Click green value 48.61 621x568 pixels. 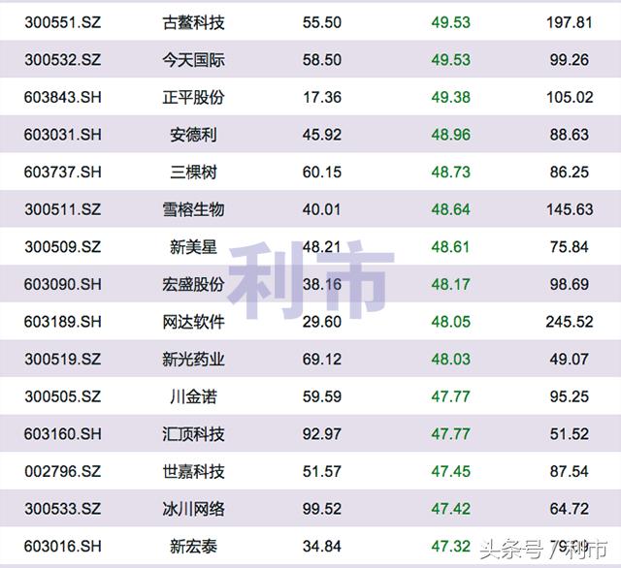[450, 247]
